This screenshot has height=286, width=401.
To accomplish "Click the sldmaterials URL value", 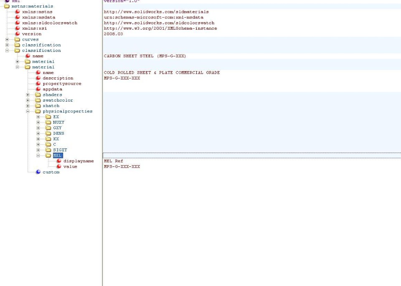I will click(156, 12).
